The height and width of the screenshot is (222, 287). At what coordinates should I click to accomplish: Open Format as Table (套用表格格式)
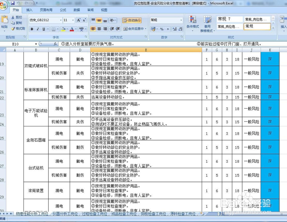click(x=207, y=24)
